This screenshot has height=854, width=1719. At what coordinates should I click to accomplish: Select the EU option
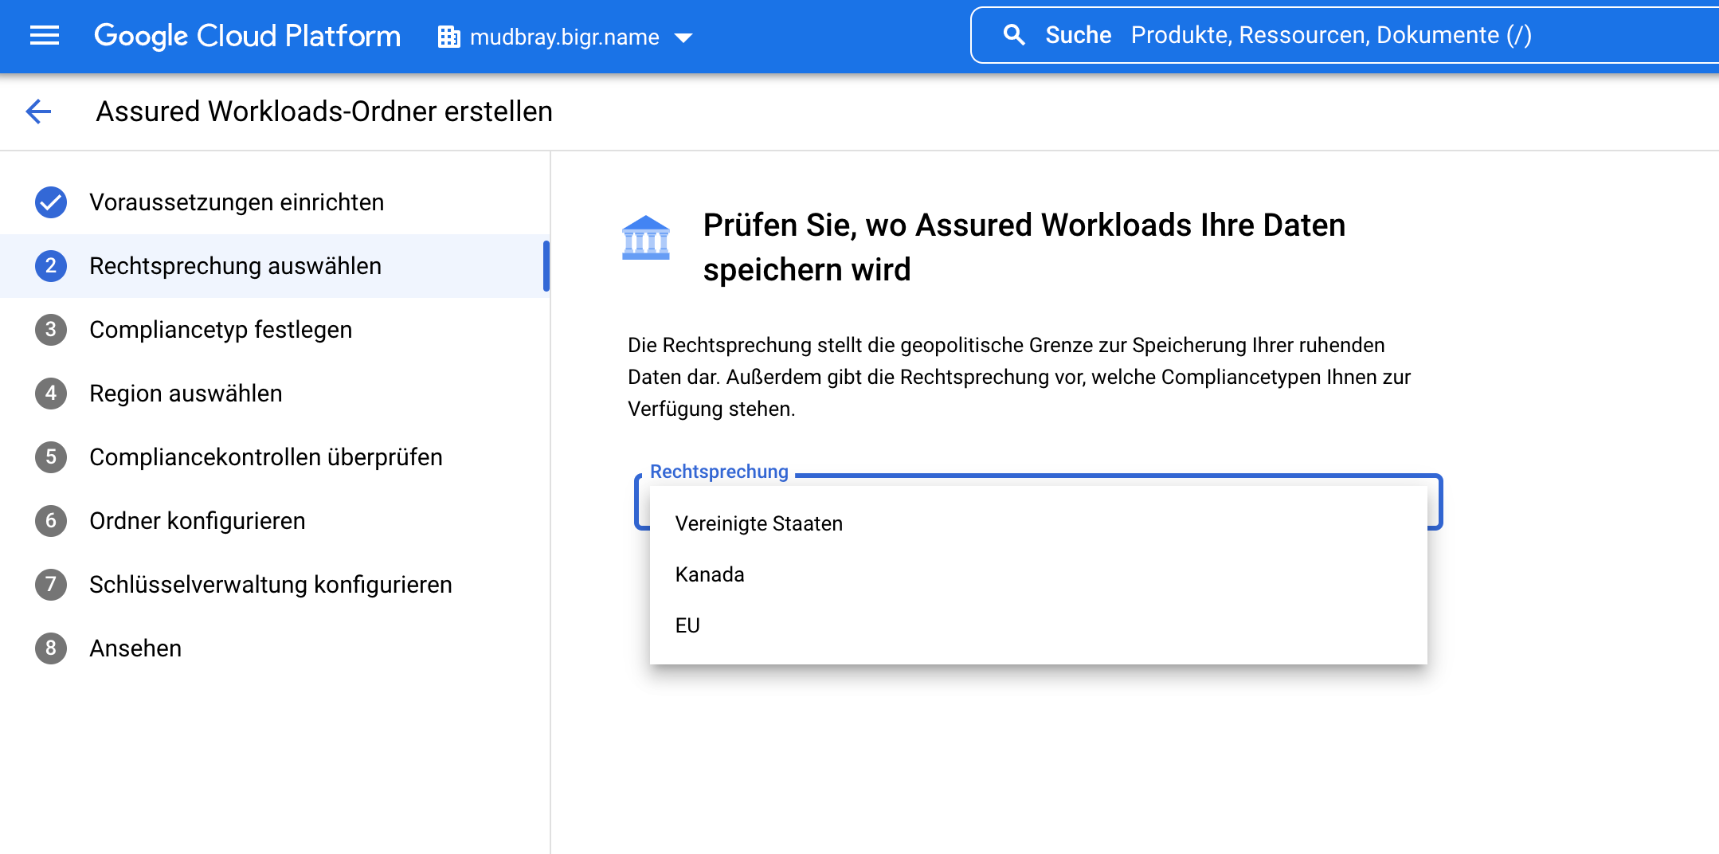pos(687,625)
